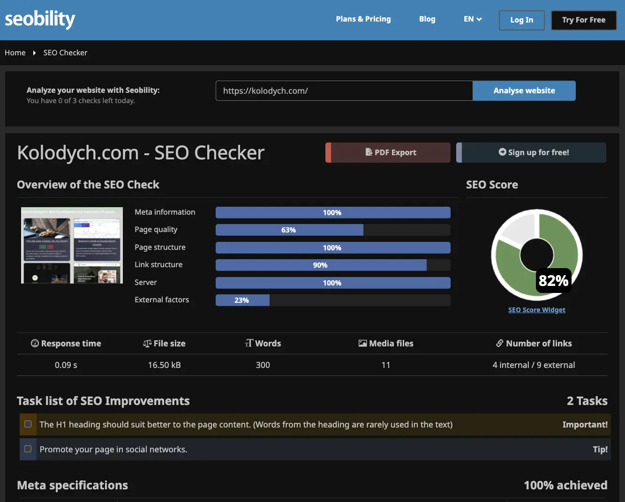This screenshot has width=625, height=502.
Task: Select the Words text icon
Action: (x=248, y=343)
